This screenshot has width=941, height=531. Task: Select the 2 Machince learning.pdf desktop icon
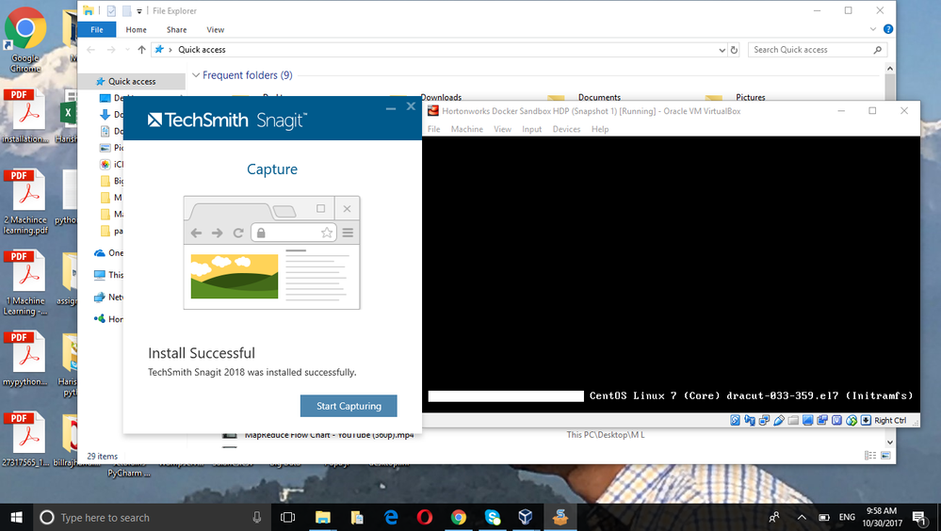click(x=25, y=201)
